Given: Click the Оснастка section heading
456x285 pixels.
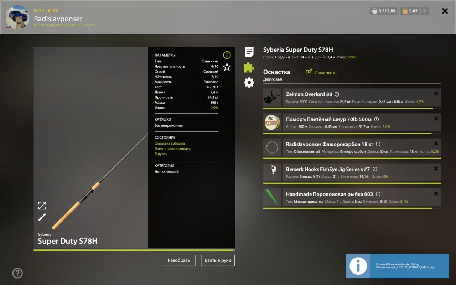Looking at the screenshot, I should pos(277,72).
